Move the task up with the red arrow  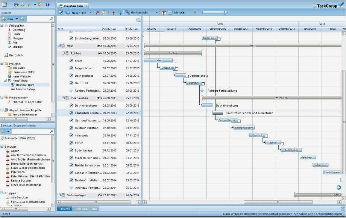click(x=114, y=13)
